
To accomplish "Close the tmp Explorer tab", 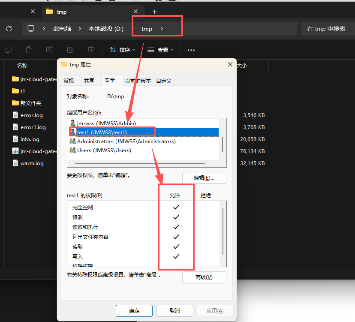I will coord(136,12).
